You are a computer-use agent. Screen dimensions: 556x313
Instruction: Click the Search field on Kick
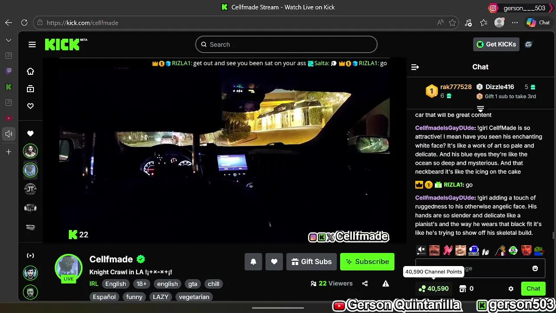[286, 44]
